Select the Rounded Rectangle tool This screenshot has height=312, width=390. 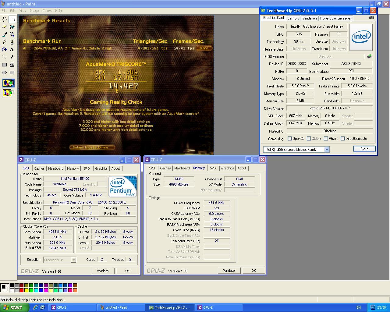[x=12, y=72]
